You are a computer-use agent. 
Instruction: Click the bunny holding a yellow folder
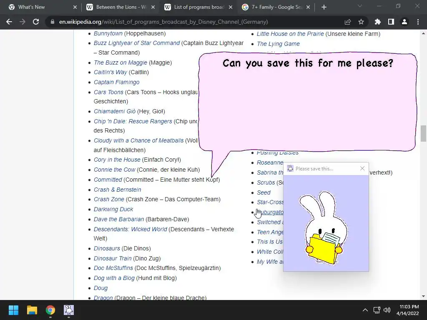pyautogui.click(x=323, y=228)
